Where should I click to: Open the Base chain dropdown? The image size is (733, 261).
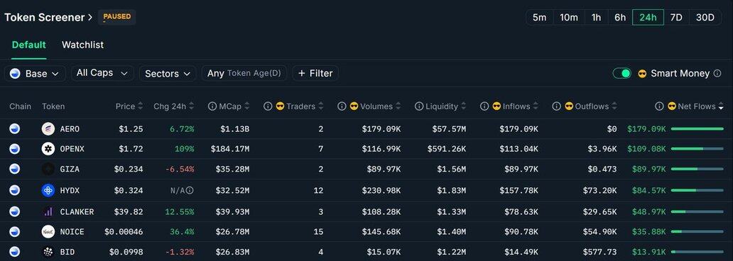pyautogui.click(x=35, y=73)
